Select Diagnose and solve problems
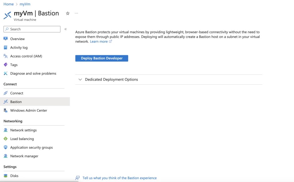The image size is (294, 182). point(33,73)
